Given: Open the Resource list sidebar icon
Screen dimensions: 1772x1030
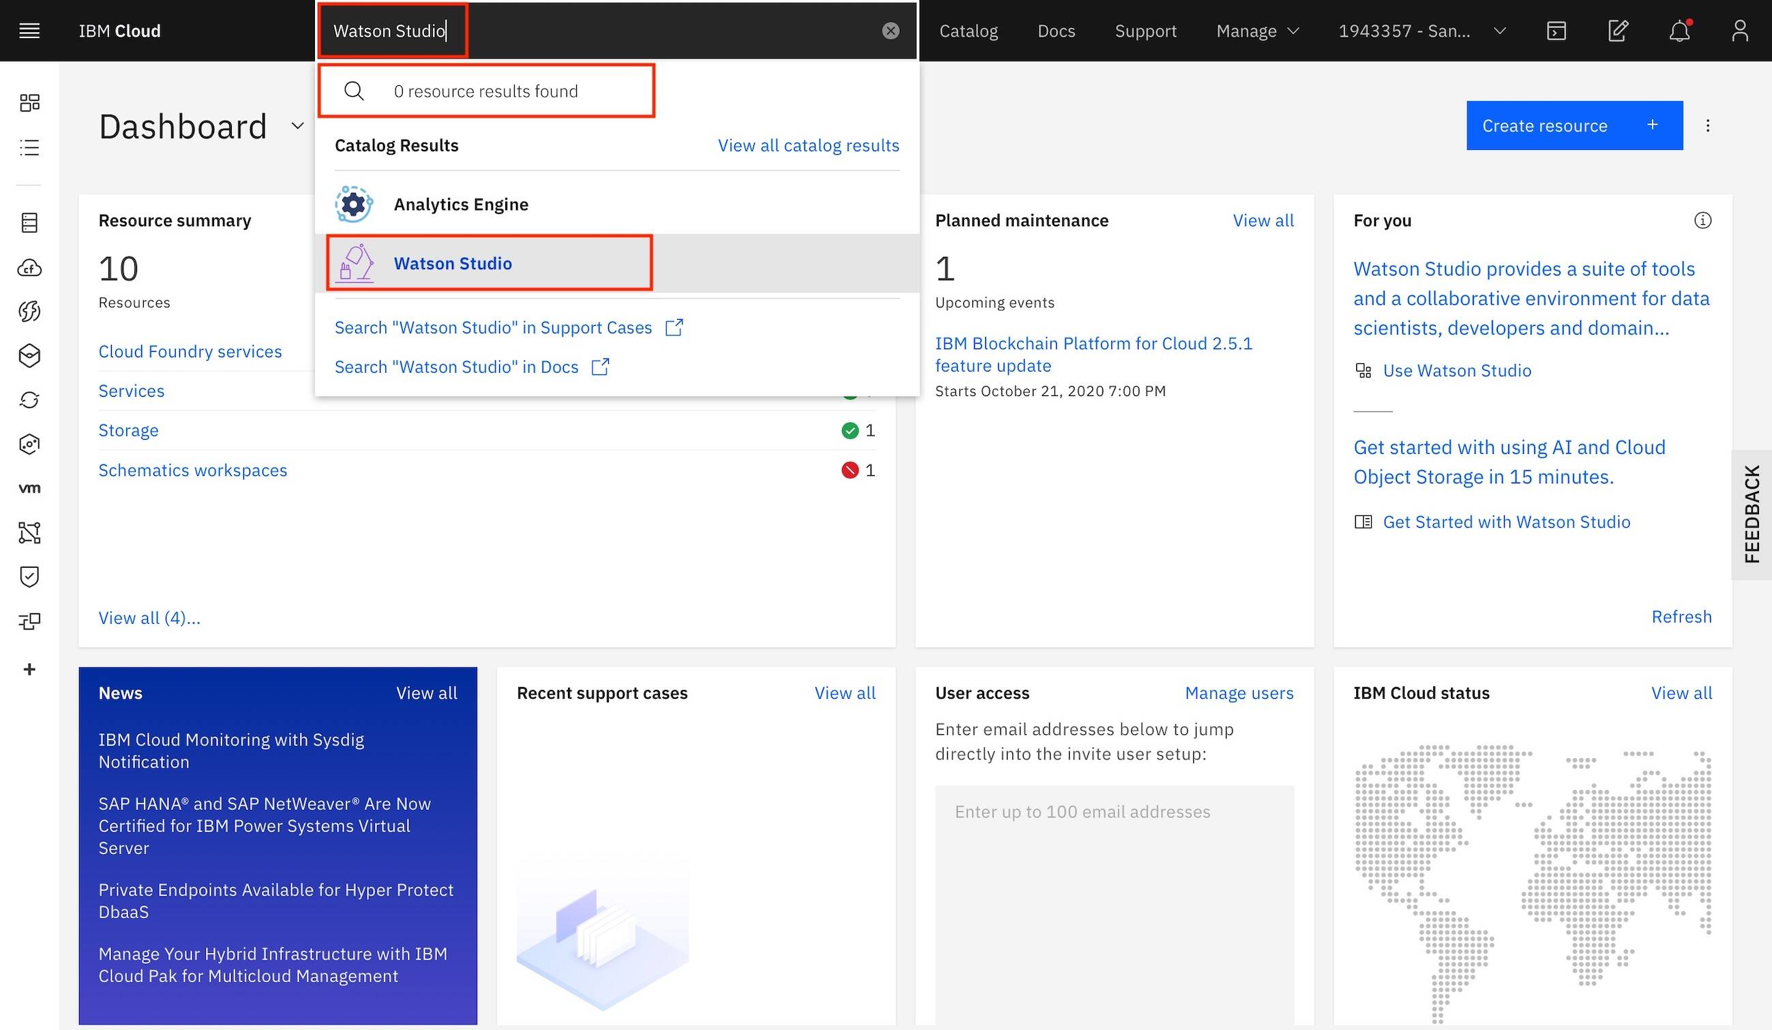Looking at the screenshot, I should pos(29,148).
